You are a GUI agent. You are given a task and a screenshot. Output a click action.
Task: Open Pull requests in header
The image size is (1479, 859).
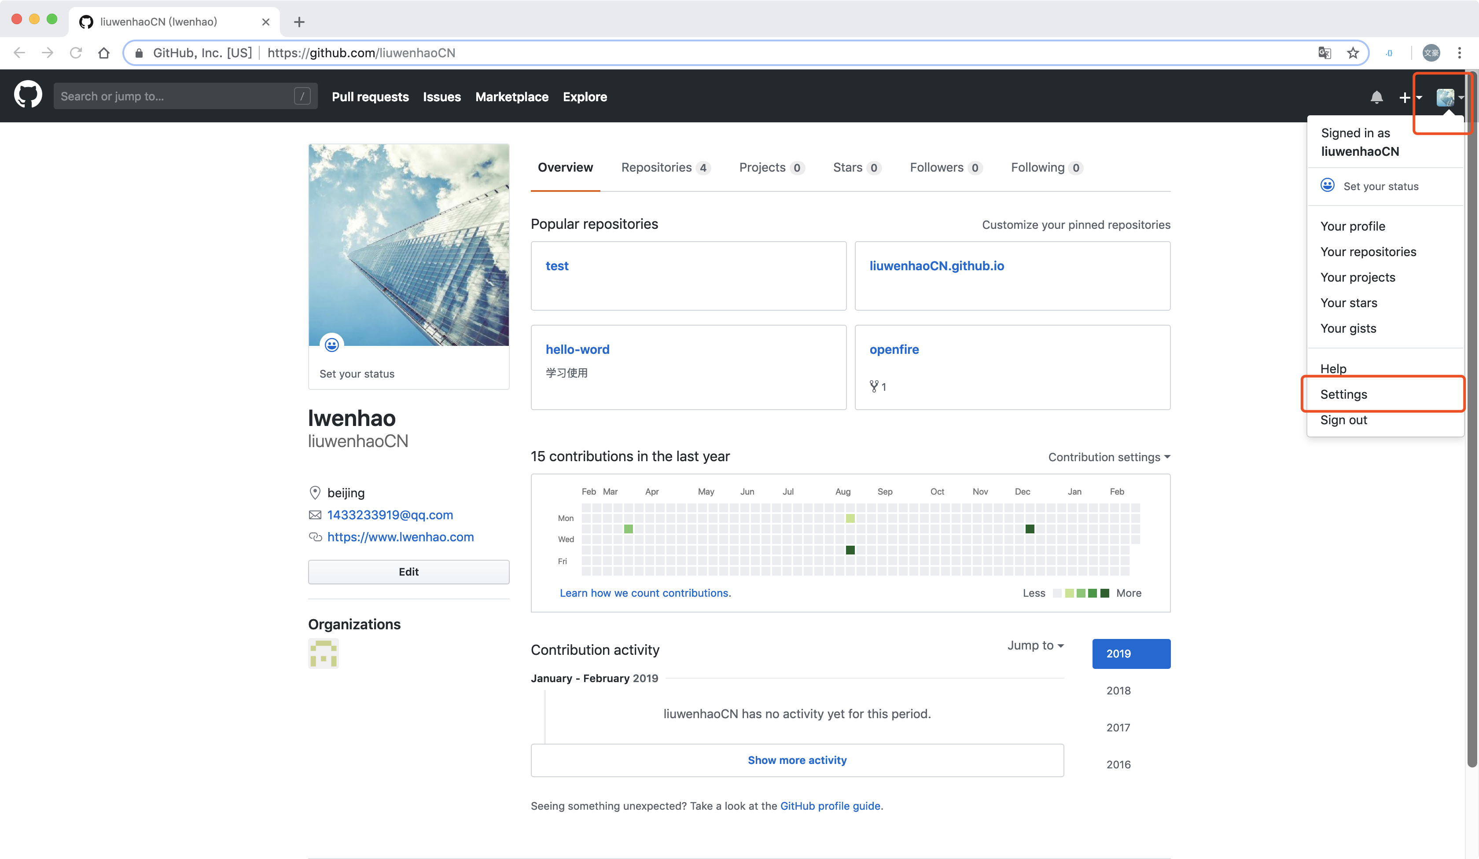[x=370, y=97]
